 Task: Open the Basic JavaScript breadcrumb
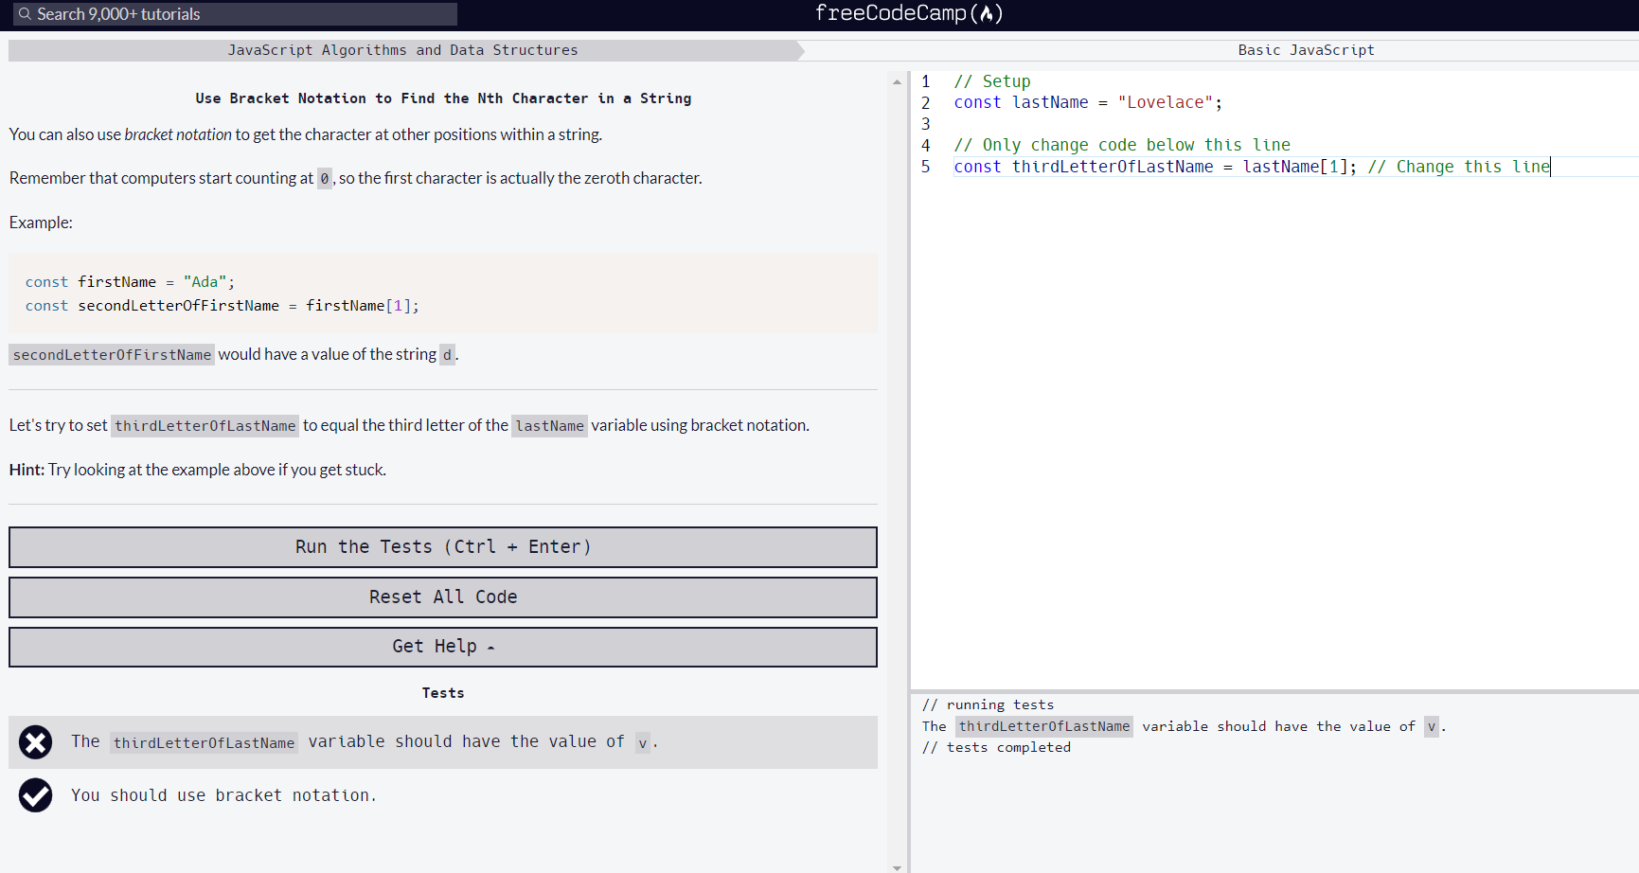click(1306, 49)
